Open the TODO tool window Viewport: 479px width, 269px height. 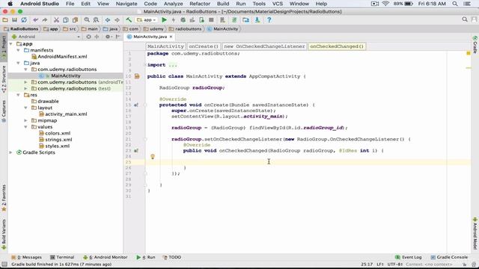coord(172,257)
